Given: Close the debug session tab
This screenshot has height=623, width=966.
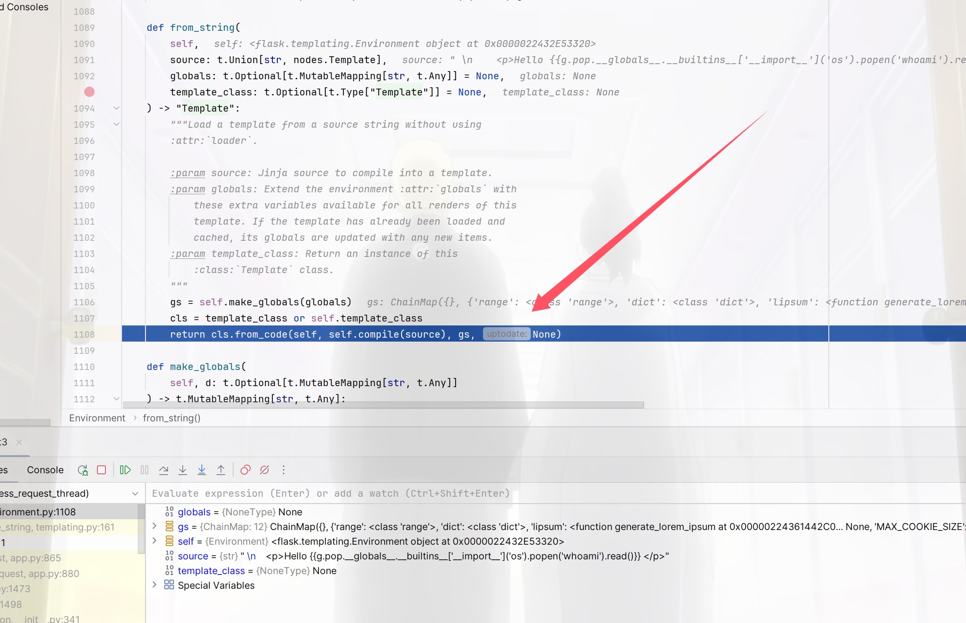Looking at the screenshot, I should click(x=19, y=442).
